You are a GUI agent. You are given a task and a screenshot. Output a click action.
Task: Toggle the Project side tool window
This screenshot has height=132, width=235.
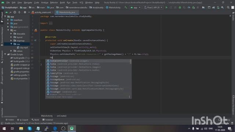click(x=2, y=17)
